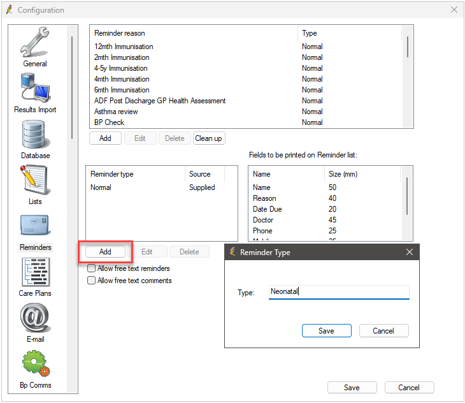
Task: Click the Reminder Type dialog bird icon
Action: point(232,252)
